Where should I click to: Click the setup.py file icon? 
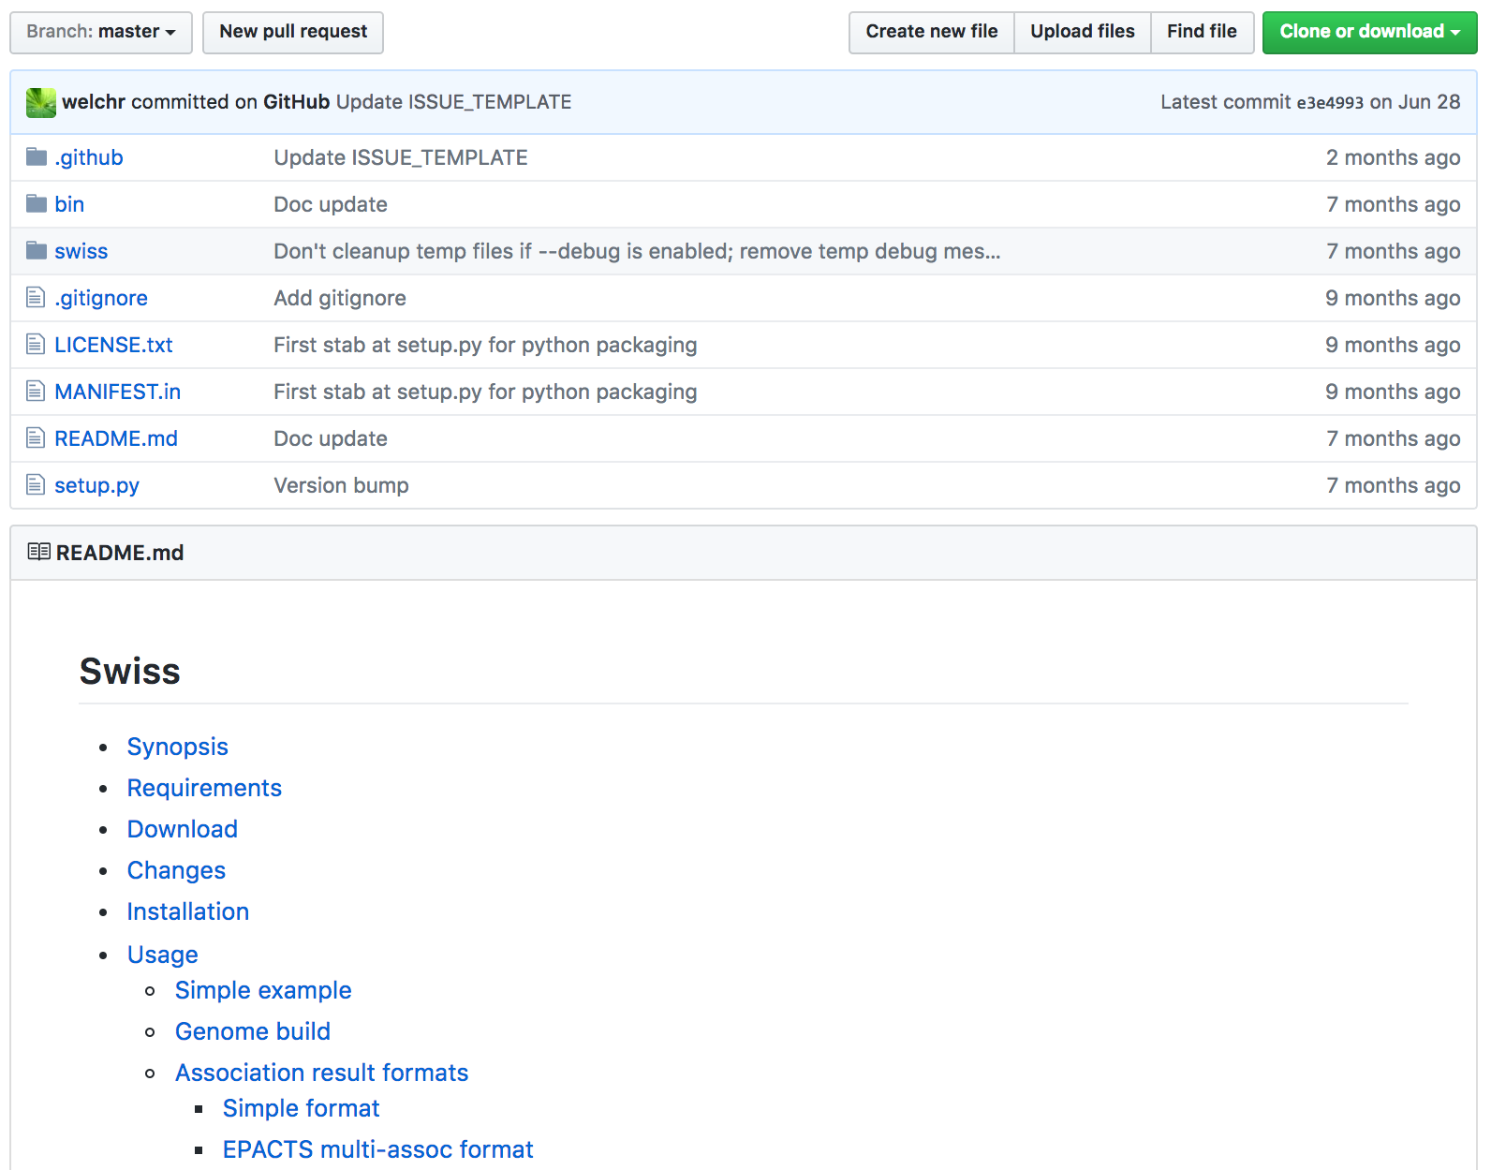coord(36,485)
